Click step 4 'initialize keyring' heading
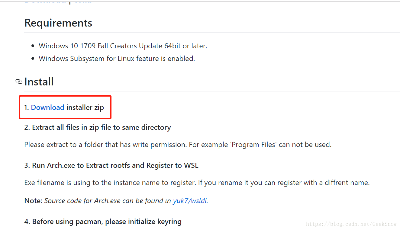 (103, 222)
